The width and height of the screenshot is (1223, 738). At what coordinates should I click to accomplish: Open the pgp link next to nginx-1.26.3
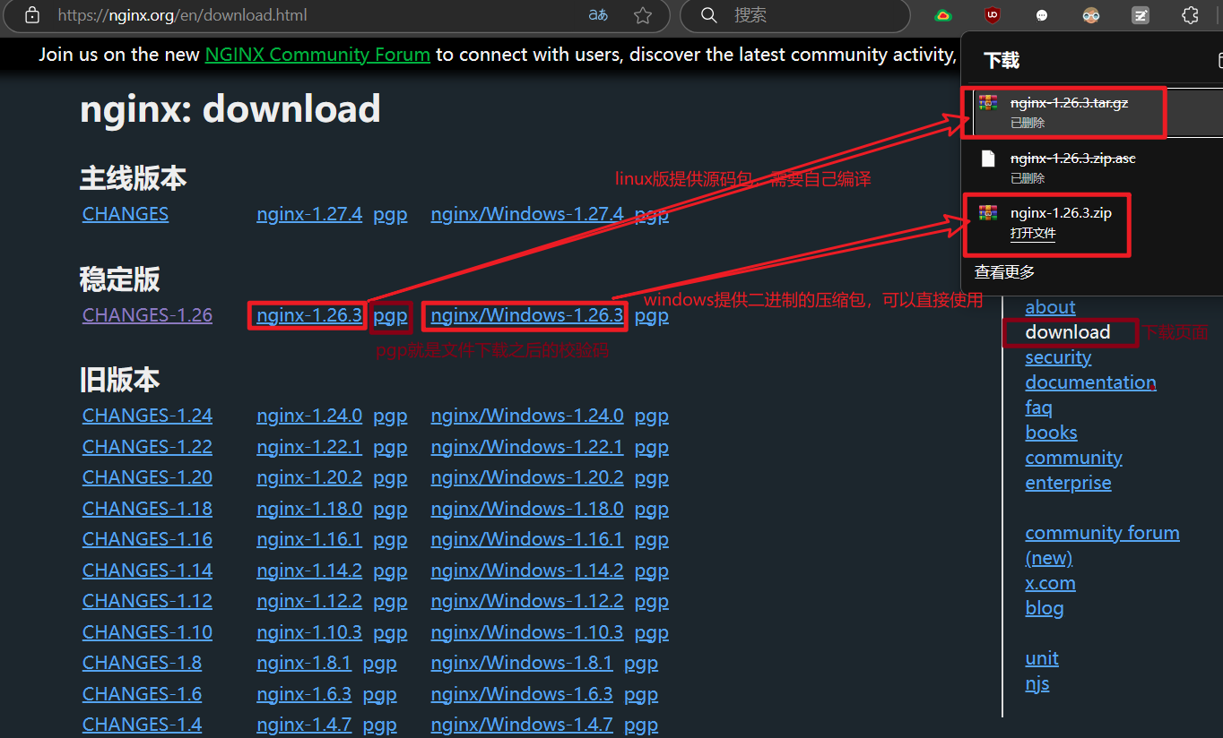[390, 316]
